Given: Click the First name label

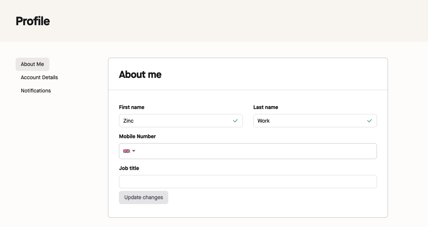Looking at the screenshot, I should tap(132, 107).
